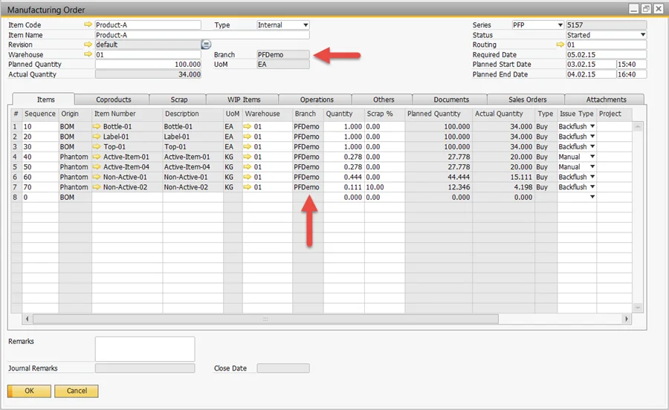Open warehouse link arrow in Active-Item-01 row
Viewport: 669px width, 410px height.
coord(248,157)
